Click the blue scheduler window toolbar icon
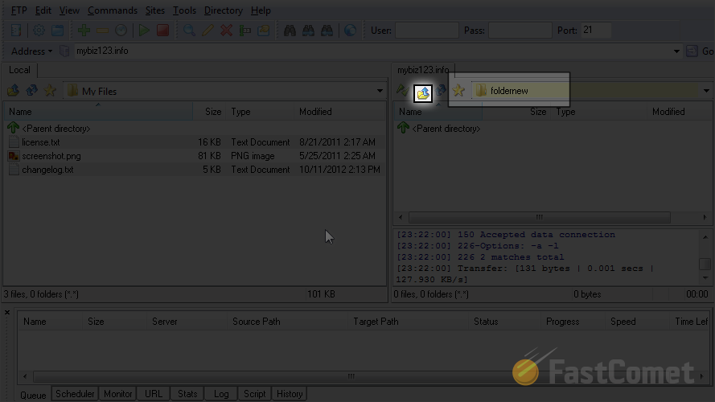The image size is (715, 402). pos(57,31)
